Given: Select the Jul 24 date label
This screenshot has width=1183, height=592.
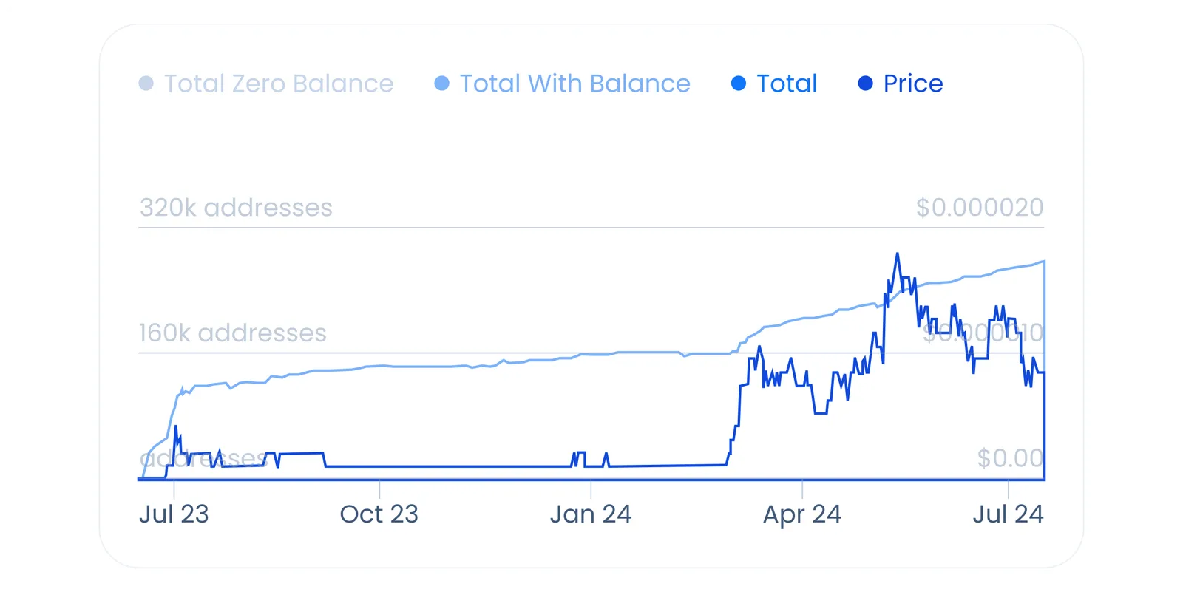Looking at the screenshot, I should tap(1008, 514).
